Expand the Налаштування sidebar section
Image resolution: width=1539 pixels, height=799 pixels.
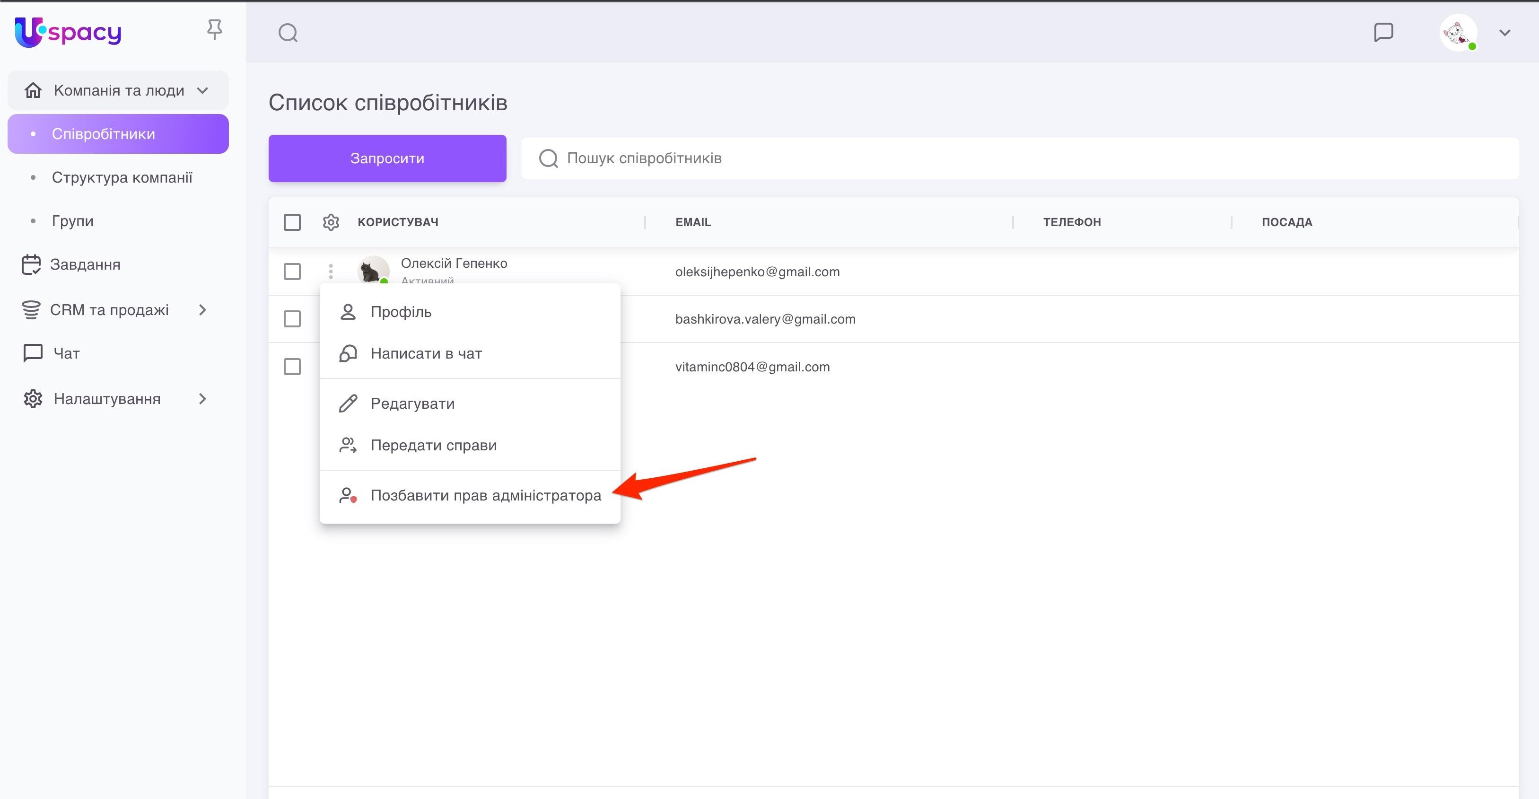click(202, 399)
